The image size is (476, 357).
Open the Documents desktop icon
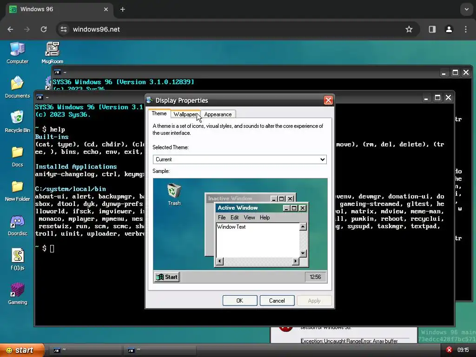point(17,87)
